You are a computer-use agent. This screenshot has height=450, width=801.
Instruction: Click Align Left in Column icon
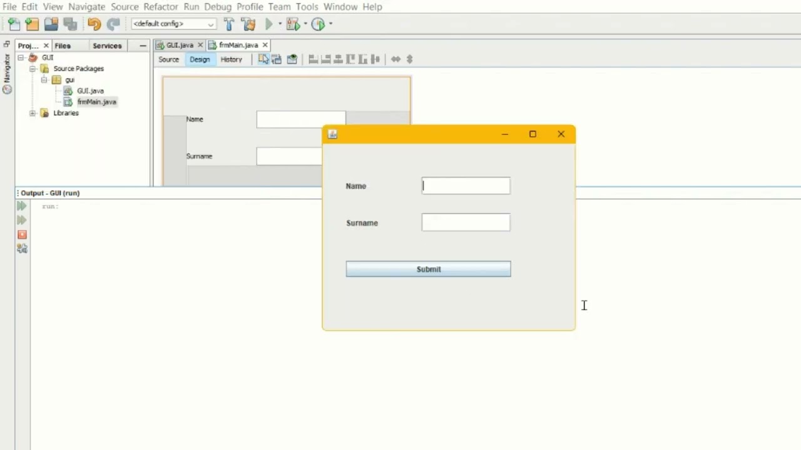pyautogui.click(x=314, y=59)
